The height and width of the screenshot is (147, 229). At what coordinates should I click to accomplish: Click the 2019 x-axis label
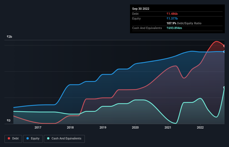(103, 127)
